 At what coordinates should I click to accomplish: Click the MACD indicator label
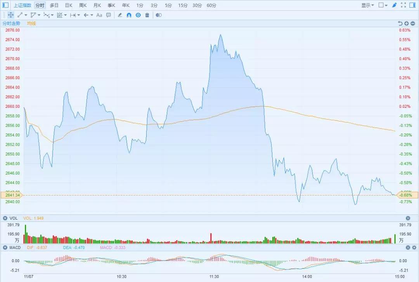[15, 247]
